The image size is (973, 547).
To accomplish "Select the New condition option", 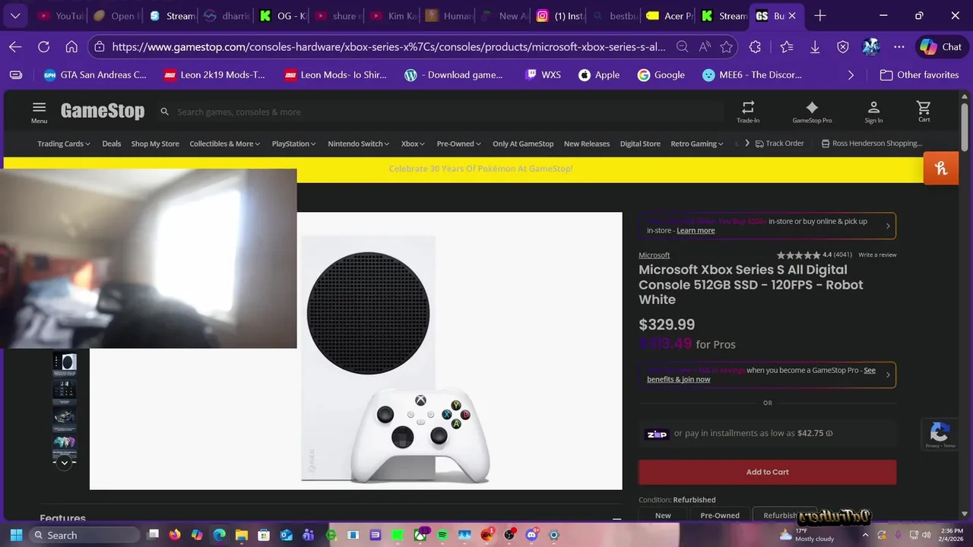I will tap(663, 515).
